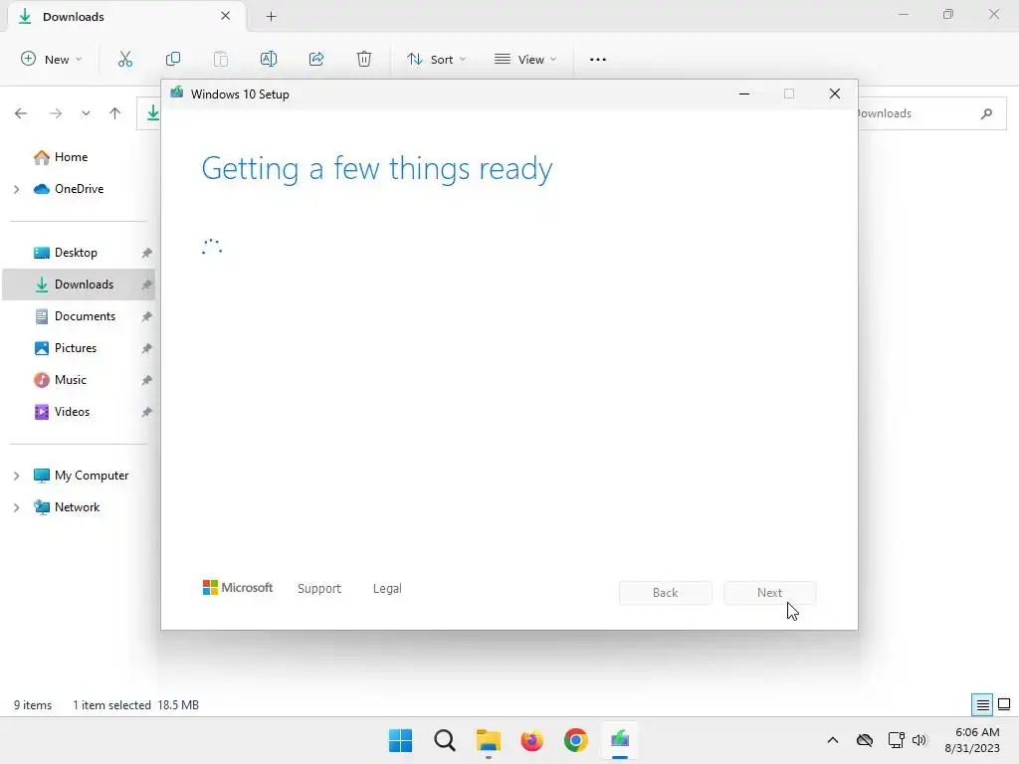The width and height of the screenshot is (1019, 764).
Task: Open the View dropdown menu
Action: [525, 59]
